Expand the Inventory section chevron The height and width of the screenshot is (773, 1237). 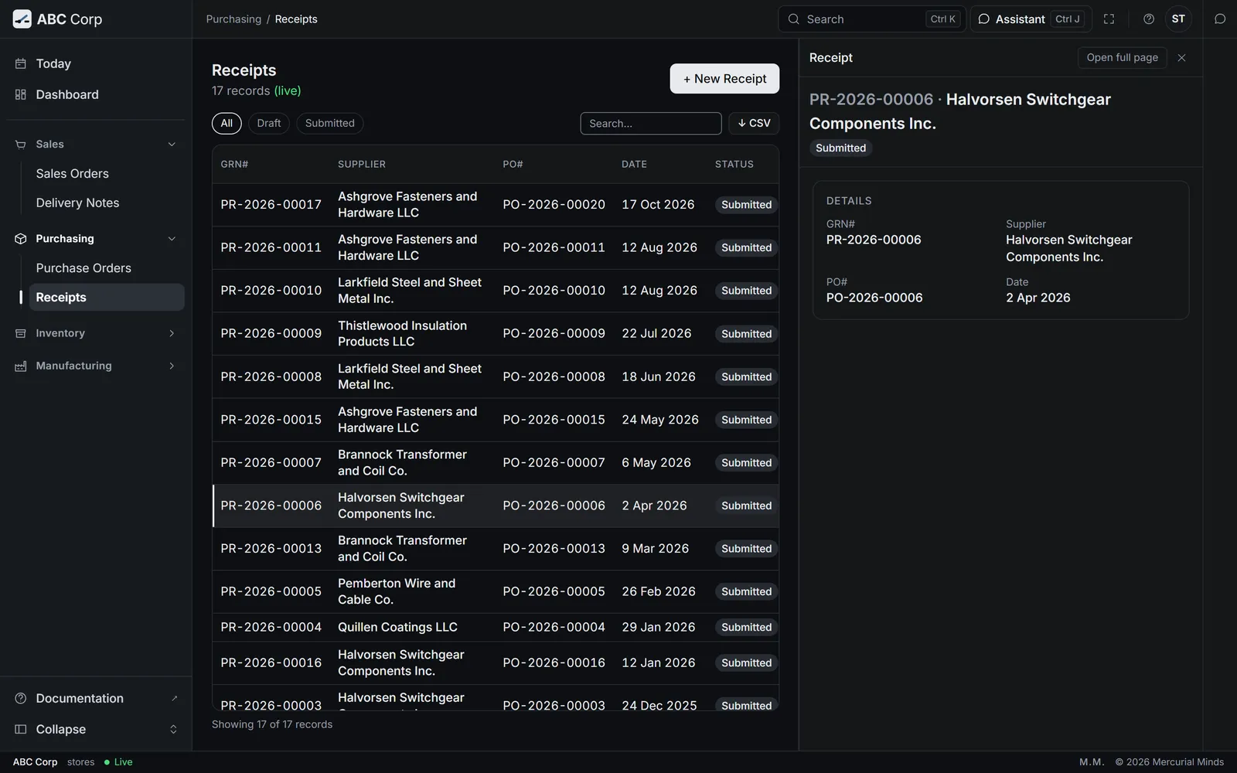(172, 333)
